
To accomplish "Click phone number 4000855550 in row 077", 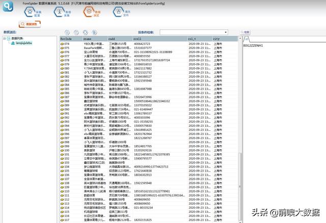I will [142, 56].
